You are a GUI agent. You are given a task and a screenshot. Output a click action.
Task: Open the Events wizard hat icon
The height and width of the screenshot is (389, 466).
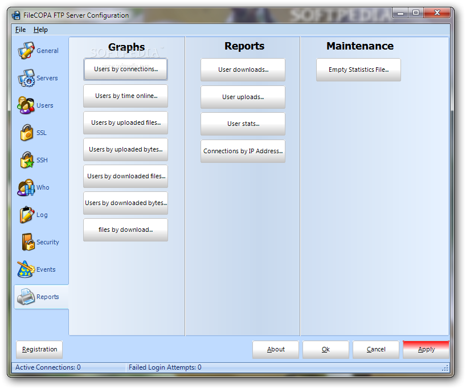[26, 269]
